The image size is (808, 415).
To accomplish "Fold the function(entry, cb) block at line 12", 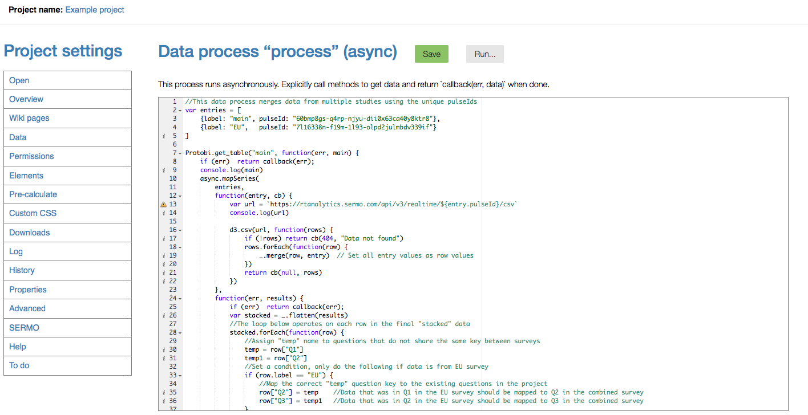I will click(180, 196).
